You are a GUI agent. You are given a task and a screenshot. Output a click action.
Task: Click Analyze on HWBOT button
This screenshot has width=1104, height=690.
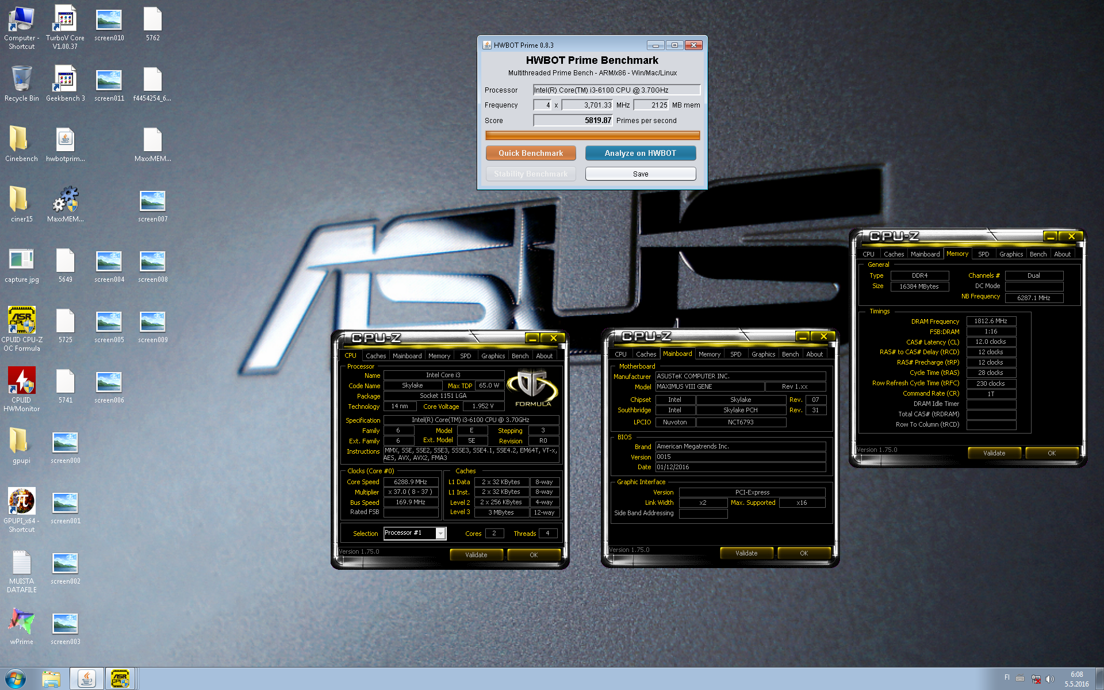pos(641,153)
